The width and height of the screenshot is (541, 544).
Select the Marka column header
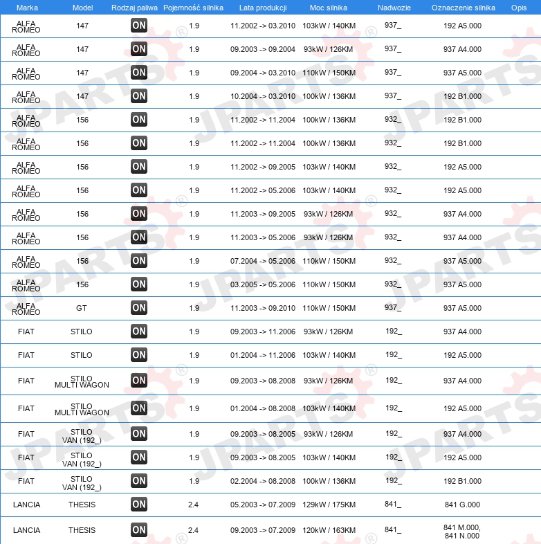tap(27, 8)
